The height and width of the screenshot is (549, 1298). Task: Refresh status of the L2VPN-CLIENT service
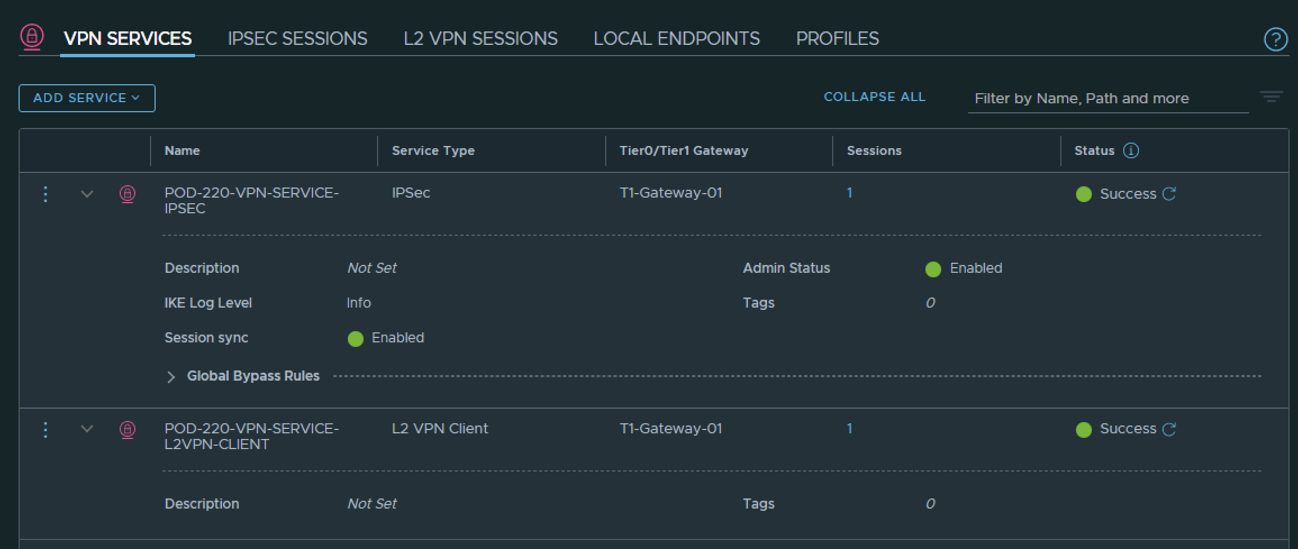coord(1169,429)
